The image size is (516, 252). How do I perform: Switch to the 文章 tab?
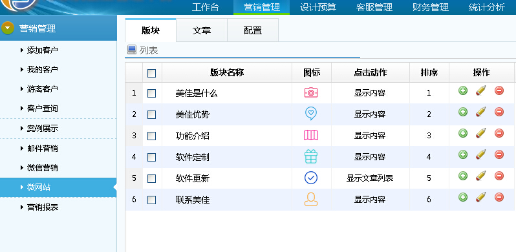click(202, 30)
